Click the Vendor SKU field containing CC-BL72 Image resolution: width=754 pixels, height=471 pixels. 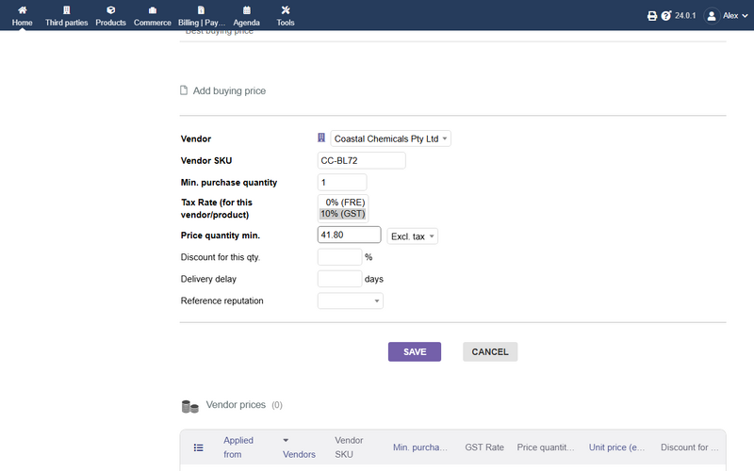361,160
